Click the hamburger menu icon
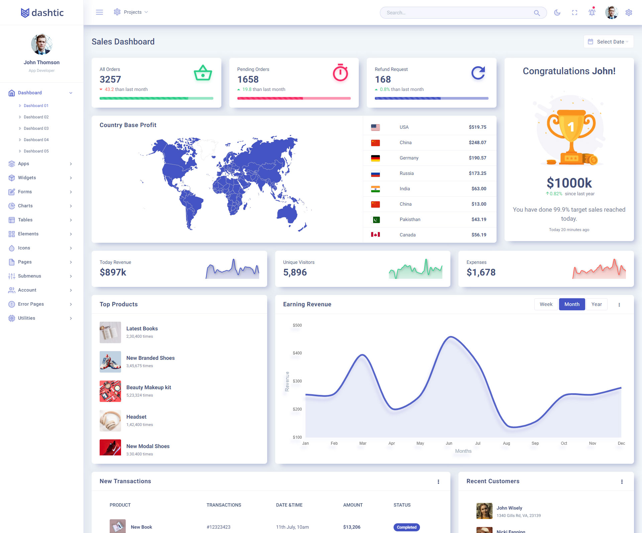The height and width of the screenshot is (533, 642). pyautogui.click(x=99, y=12)
